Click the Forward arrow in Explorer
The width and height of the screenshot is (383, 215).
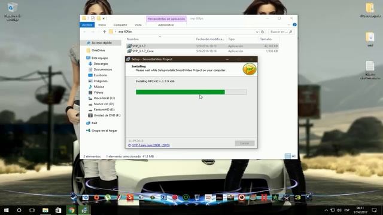coord(93,32)
